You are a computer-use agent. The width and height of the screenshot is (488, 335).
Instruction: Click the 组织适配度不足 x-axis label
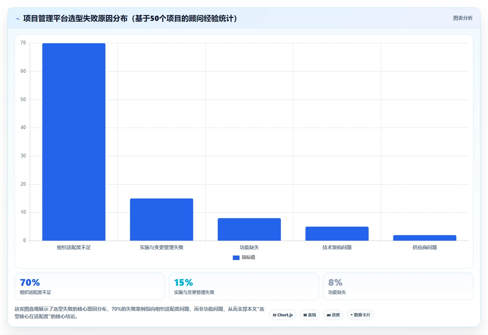pyautogui.click(x=74, y=248)
